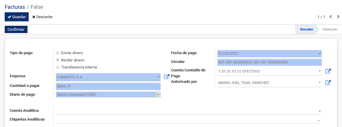The height and width of the screenshot is (127, 342).
Task: Open Fecha de pago date dropdown
Action: pos(319,54)
